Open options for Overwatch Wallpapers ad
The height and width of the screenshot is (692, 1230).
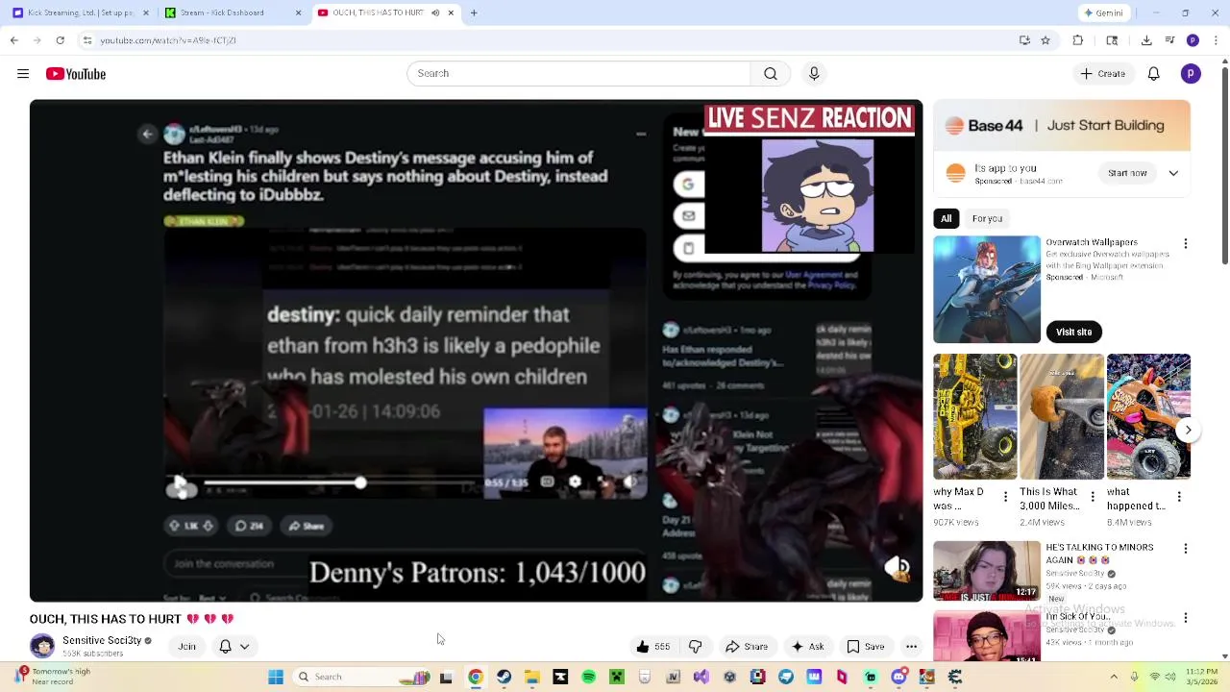point(1186,244)
